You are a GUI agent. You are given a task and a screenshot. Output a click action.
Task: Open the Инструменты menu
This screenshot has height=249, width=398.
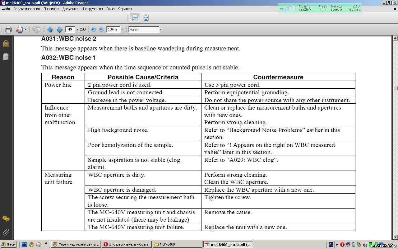click(92, 9)
